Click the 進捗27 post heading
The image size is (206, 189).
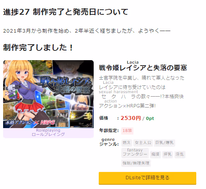66,12
